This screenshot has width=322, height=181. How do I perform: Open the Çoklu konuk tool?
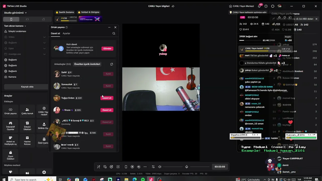click(27, 111)
